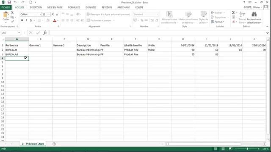Click the red font color A icon

[x=55, y=21]
